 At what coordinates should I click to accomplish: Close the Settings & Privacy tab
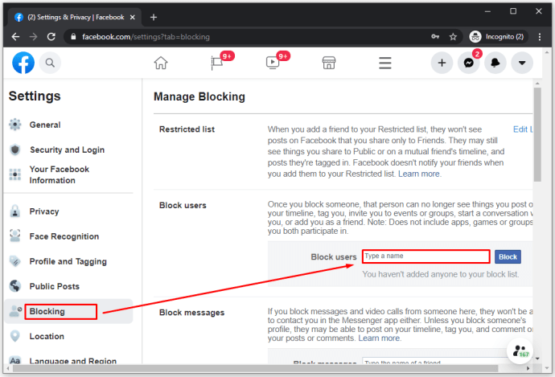click(x=133, y=18)
